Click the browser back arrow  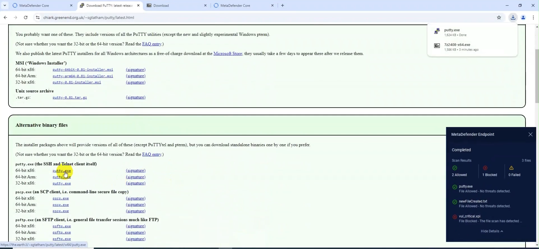click(x=5, y=17)
